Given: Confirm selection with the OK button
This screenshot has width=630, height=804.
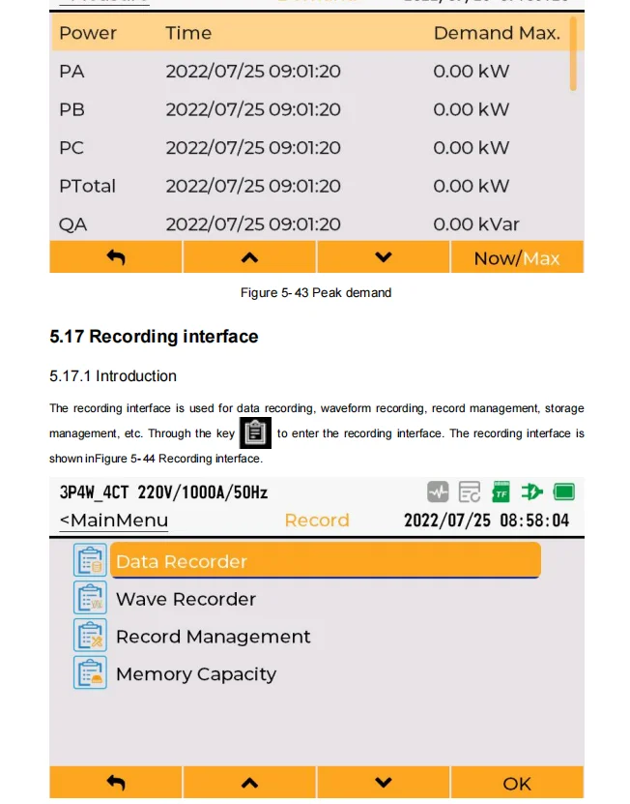Looking at the screenshot, I should (517, 783).
